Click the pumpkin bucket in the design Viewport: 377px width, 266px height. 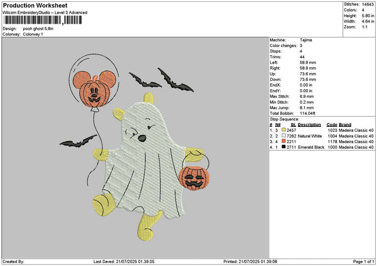(x=194, y=178)
